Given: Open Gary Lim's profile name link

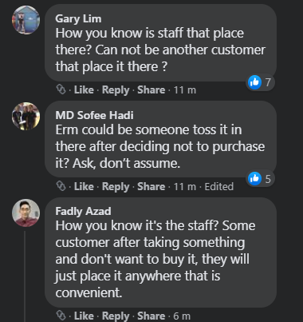Looking at the screenshot, I should pos(78,18).
